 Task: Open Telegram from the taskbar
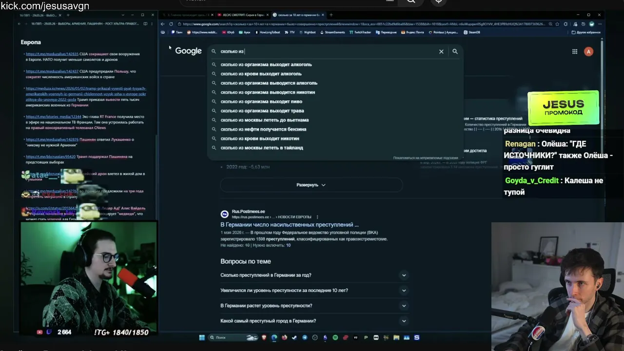(305, 337)
